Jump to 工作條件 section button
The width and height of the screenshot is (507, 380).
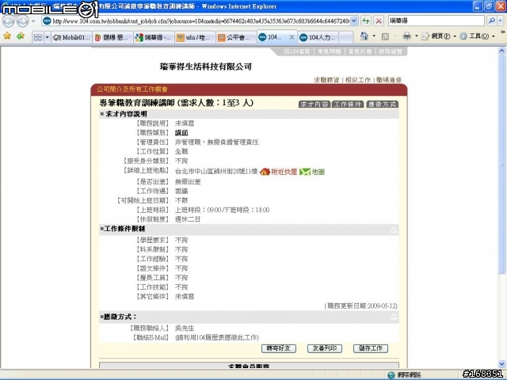click(x=348, y=104)
